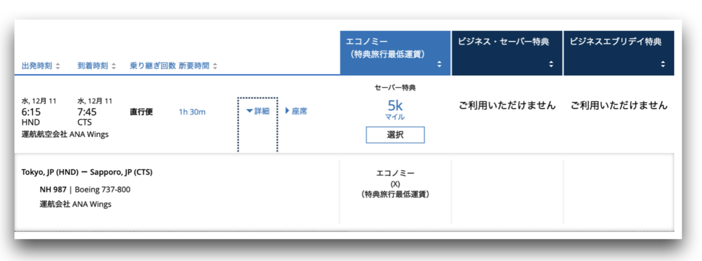Click the 所要時間 column label
Screen dimensions: 702x261
click(x=194, y=66)
